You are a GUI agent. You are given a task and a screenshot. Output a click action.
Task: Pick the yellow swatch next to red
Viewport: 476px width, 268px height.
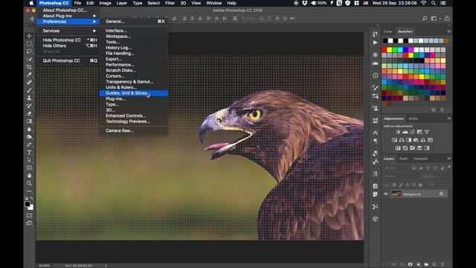[390, 50]
